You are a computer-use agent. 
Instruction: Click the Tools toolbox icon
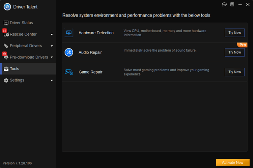tap(6, 69)
